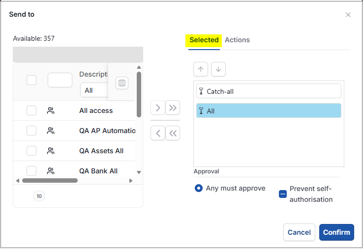Remove selected item with left chevron
The image size is (363, 249).
coord(158,133)
